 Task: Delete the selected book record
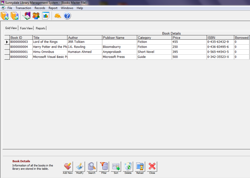[x=128, y=166]
